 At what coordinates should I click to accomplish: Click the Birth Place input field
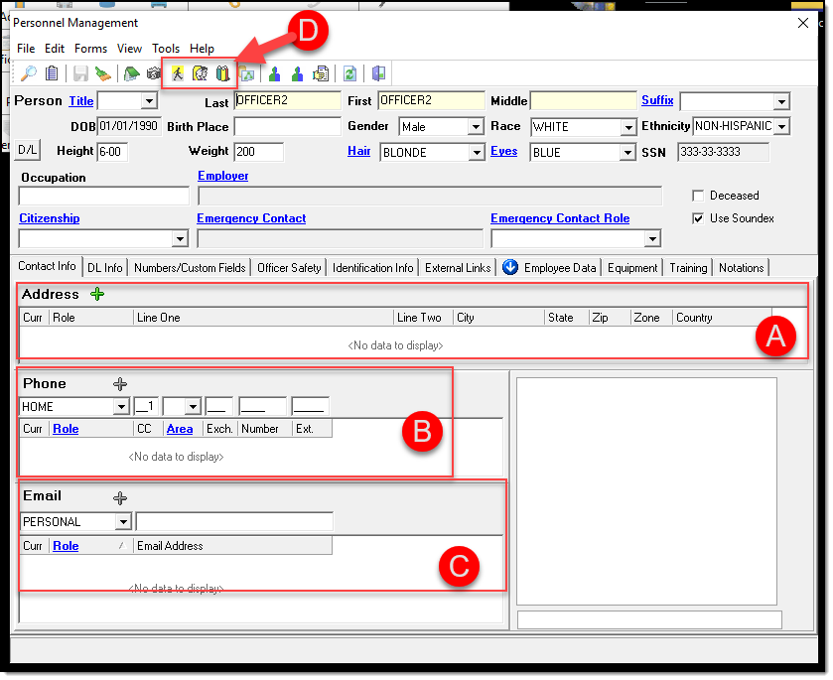coord(287,127)
